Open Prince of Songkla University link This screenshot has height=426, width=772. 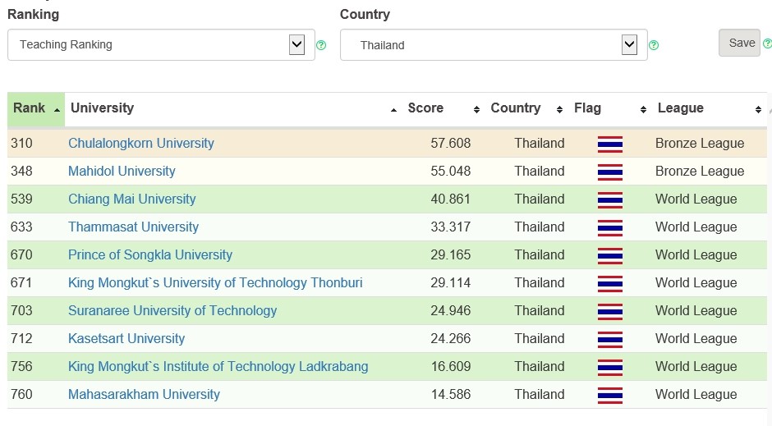tap(150, 254)
